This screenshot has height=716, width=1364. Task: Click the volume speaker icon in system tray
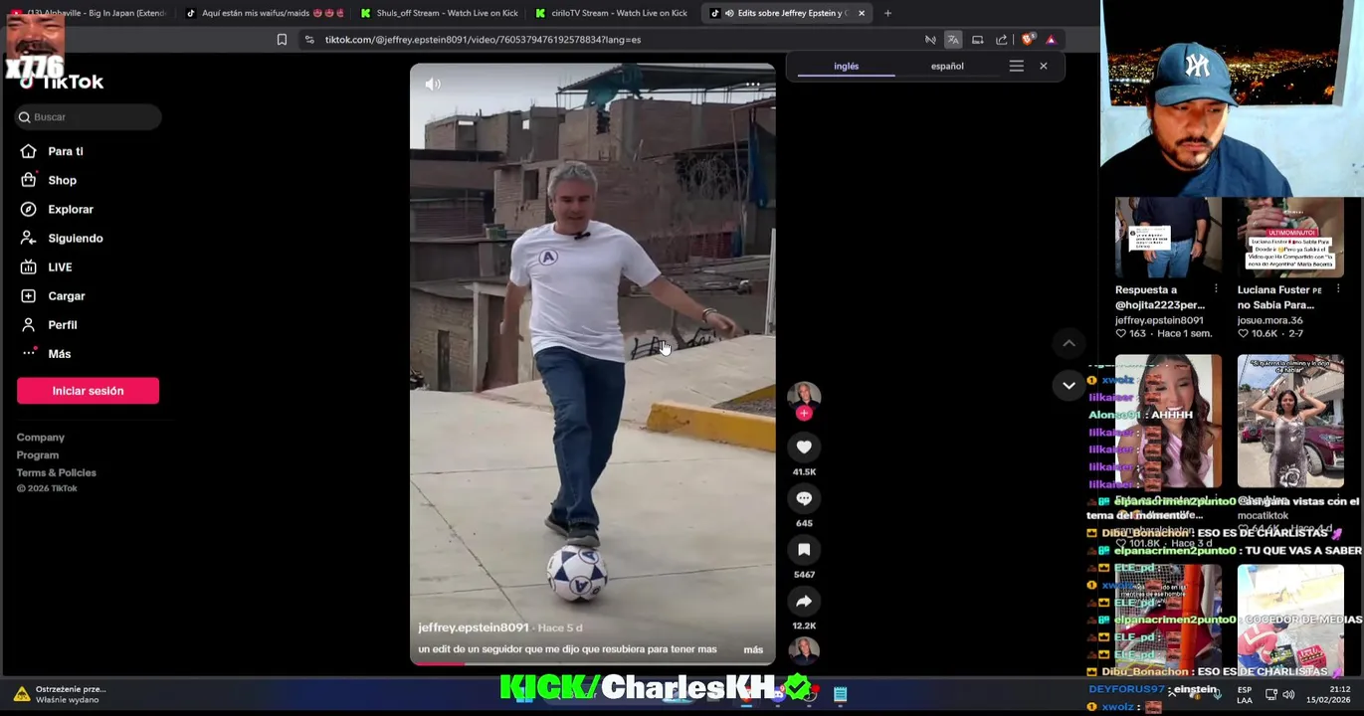coord(1288,694)
